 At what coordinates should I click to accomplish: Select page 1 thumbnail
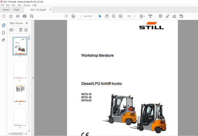[20, 46]
